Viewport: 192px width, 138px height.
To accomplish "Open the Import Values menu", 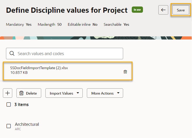I will [x=64, y=93].
